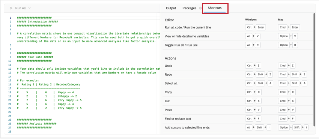This screenshot has height=139, width=319.
Task: Click the Ctrl key badge for Undo
Action: (x=249, y=66)
